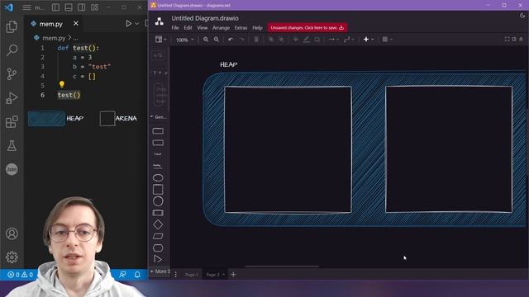529x297 pixels.
Task: Click the shape search field in draw.io
Action: (x=158, y=55)
